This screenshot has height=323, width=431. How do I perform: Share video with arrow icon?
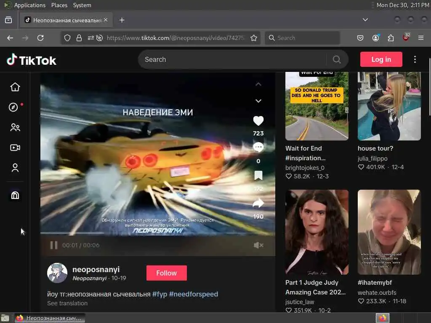258,203
